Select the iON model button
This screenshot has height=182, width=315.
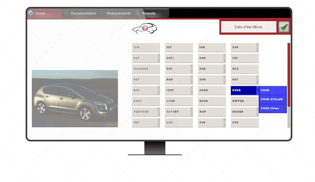coord(146,47)
